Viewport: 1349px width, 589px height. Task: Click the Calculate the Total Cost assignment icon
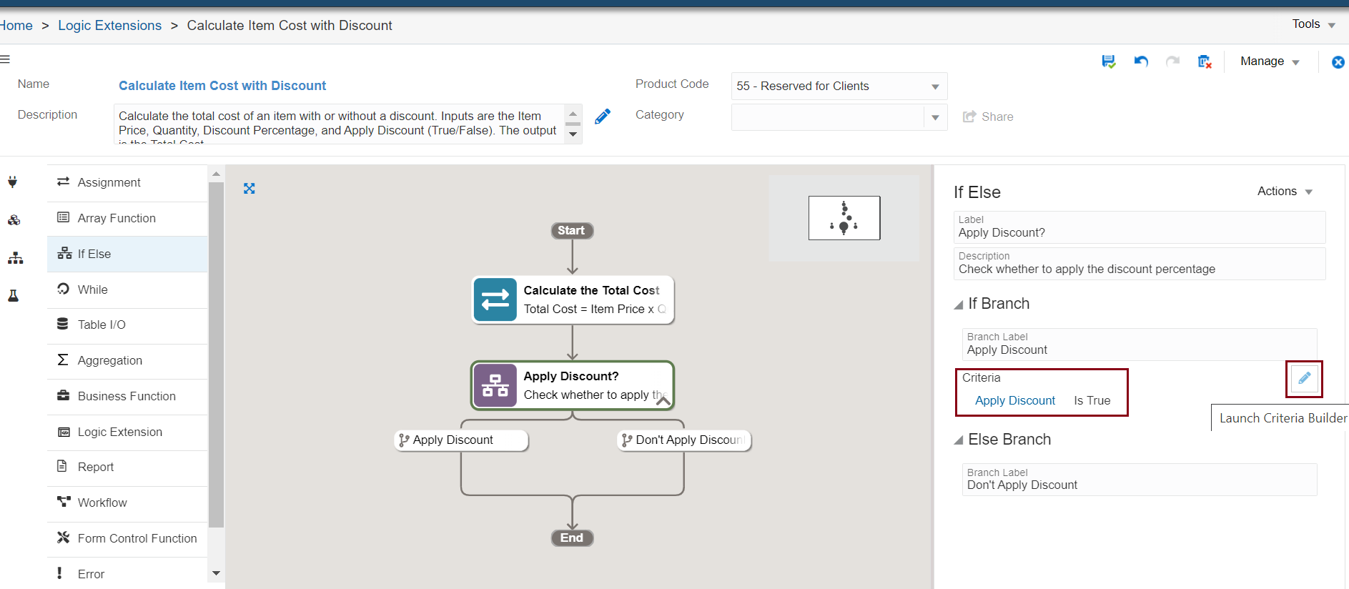[495, 300]
